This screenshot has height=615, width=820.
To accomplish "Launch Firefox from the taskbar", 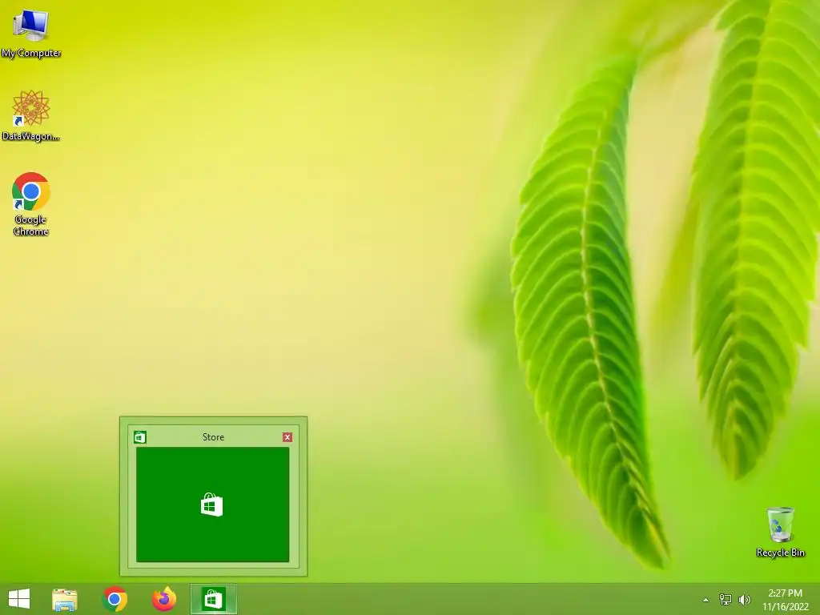I will (164, 599).
